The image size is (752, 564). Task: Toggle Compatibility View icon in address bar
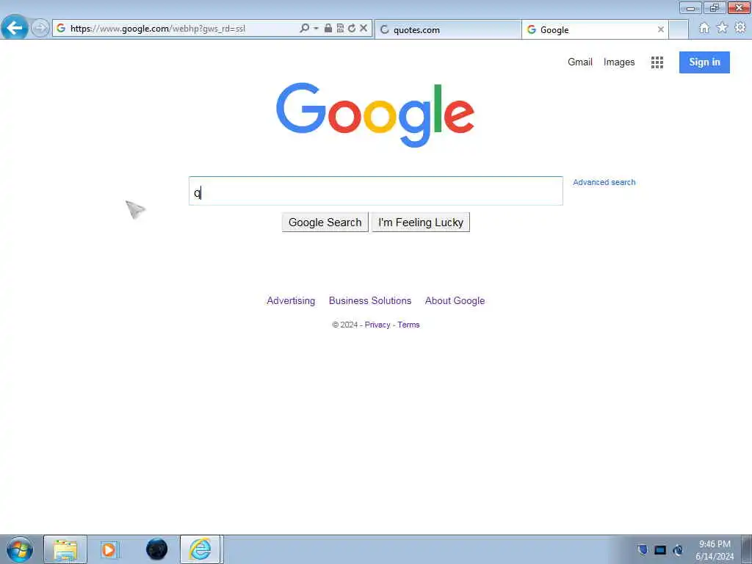pyautogui.click(x=340, y=29)
